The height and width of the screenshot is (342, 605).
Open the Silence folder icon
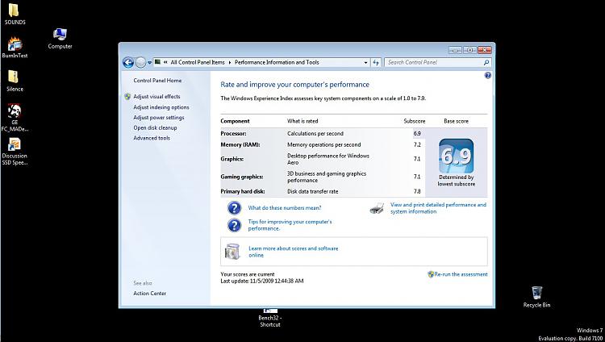15,81
